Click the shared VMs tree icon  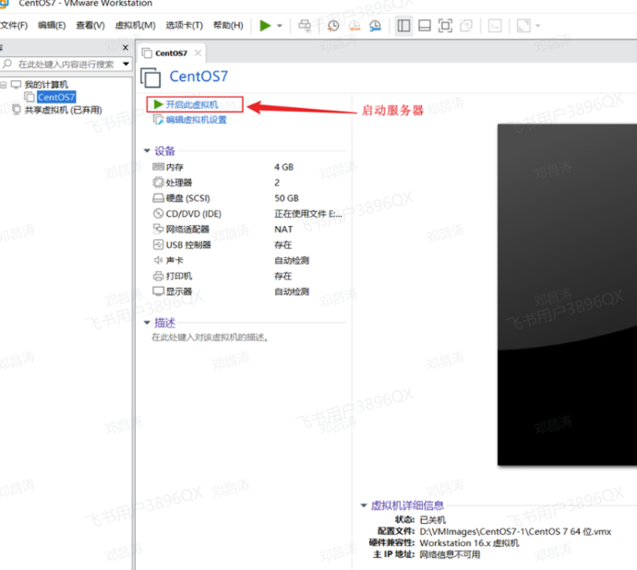click(17, 110)
